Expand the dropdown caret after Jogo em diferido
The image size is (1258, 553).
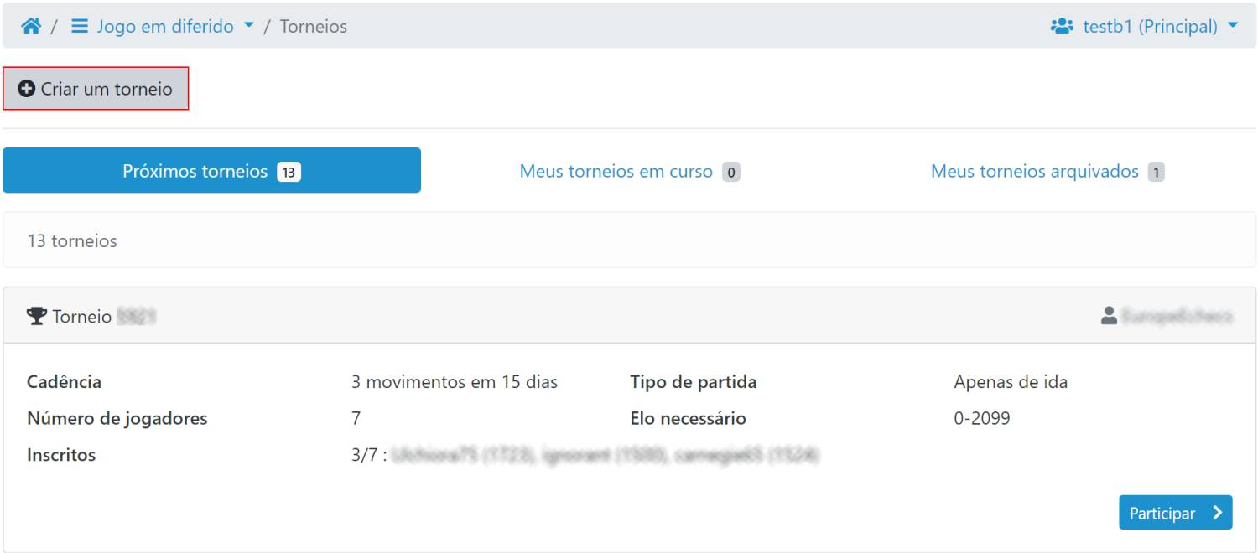click(248, 27)
